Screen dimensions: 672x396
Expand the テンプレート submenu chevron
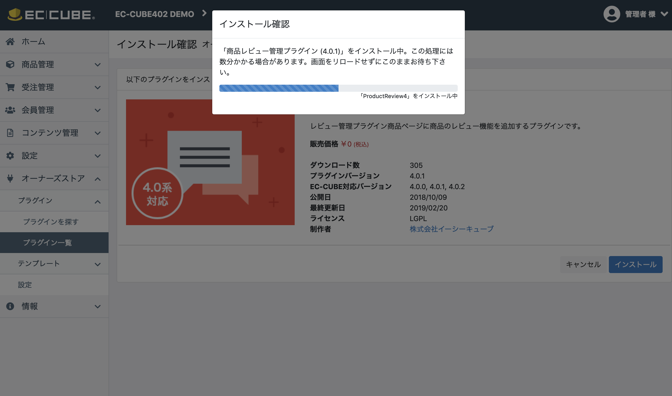click(98, 264)
